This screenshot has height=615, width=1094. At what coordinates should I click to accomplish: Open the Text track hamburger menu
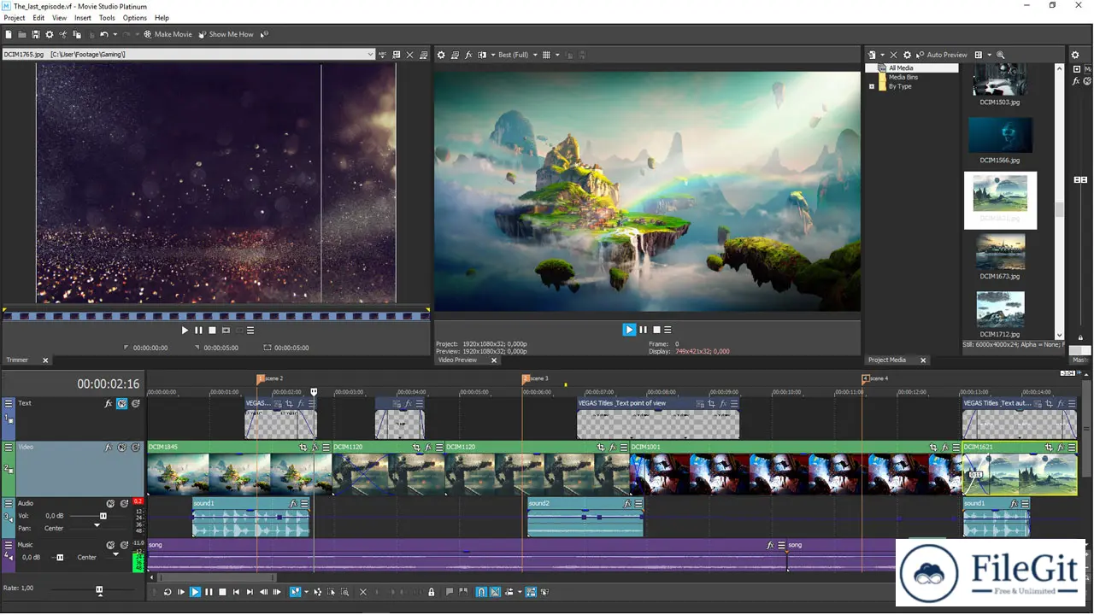click(9, 403)
